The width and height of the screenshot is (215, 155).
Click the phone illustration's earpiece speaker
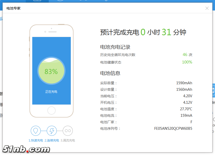coord(52,32)
